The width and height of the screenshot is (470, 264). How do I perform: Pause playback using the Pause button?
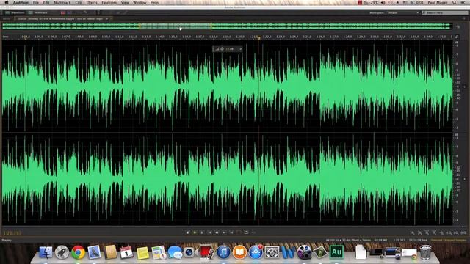point(202,232)
